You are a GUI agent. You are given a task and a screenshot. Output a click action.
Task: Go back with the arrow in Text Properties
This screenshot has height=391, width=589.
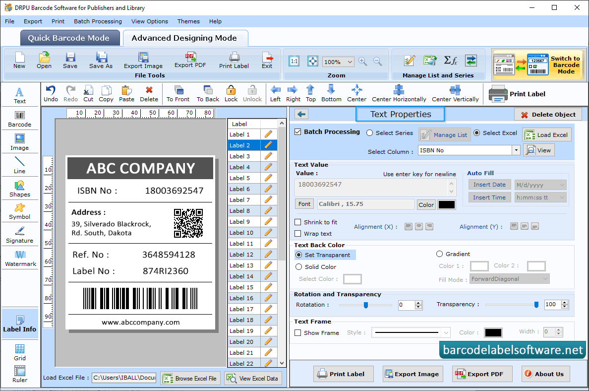pyautogui.click(x=301, y=114)
